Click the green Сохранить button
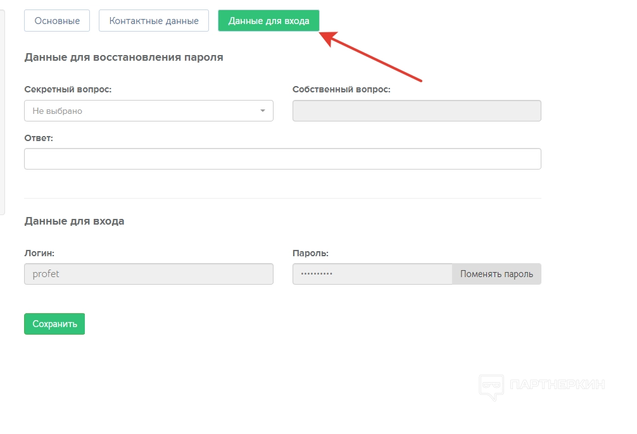The width and height of the screenshot is (637, 434). point(54,324)
